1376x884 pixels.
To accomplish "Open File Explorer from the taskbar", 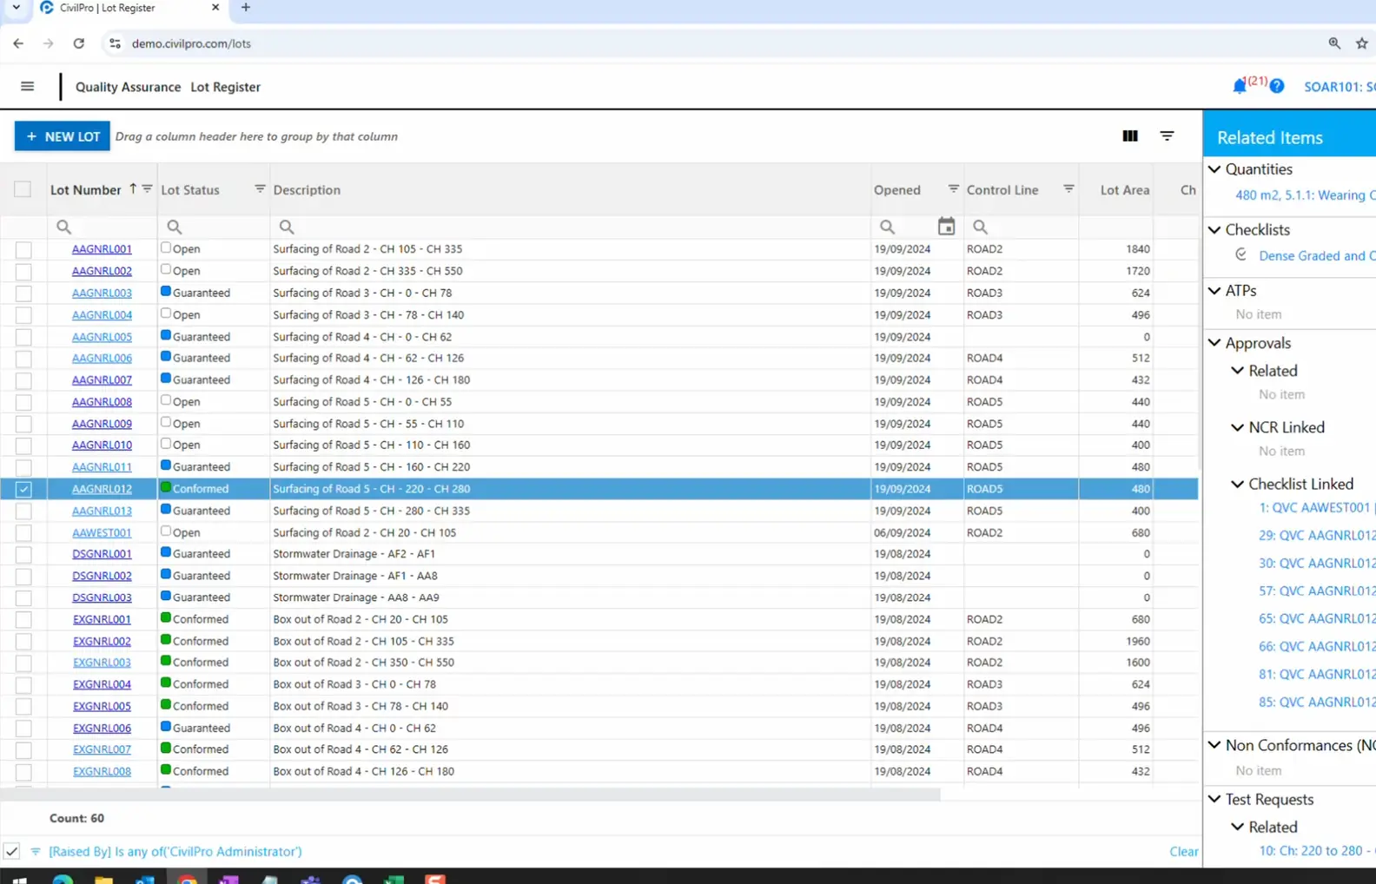I will tap(103, 879).
